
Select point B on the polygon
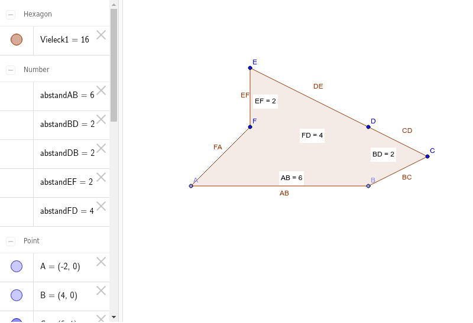tap(368, 186)
